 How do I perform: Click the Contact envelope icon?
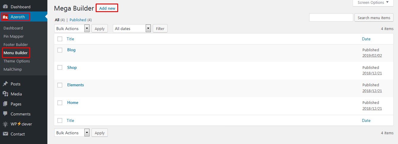[x=5, y=134]
